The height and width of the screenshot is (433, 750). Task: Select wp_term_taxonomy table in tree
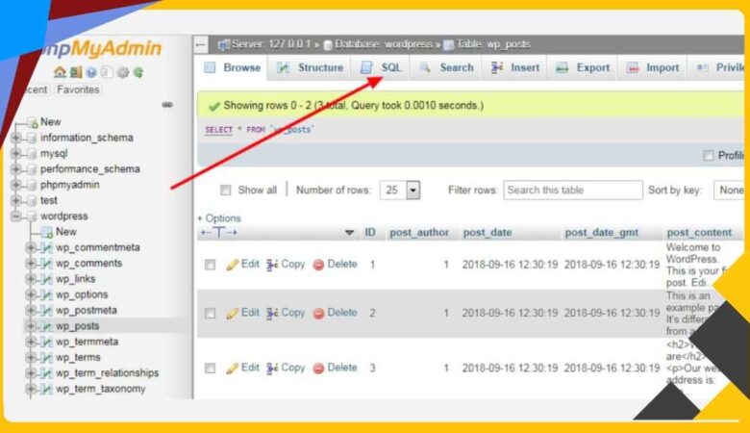coord(100,389)
